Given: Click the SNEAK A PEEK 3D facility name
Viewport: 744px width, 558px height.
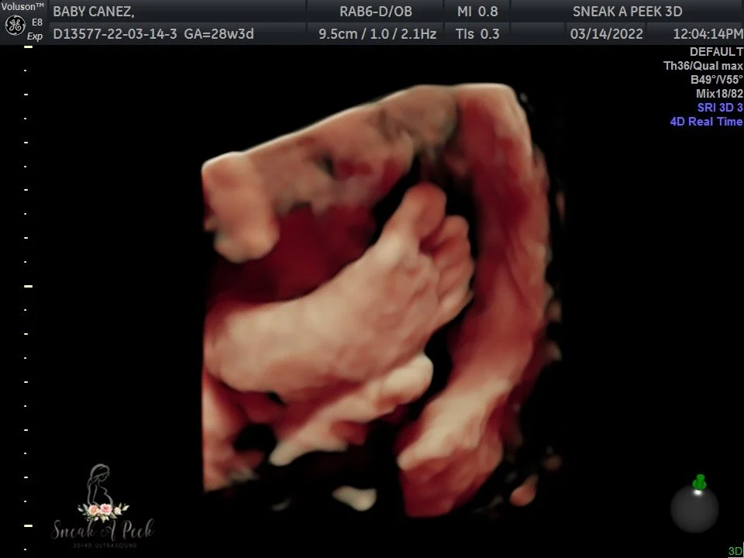Looking at the screenshot, I should pyautogui.click(x=627, y=12).
